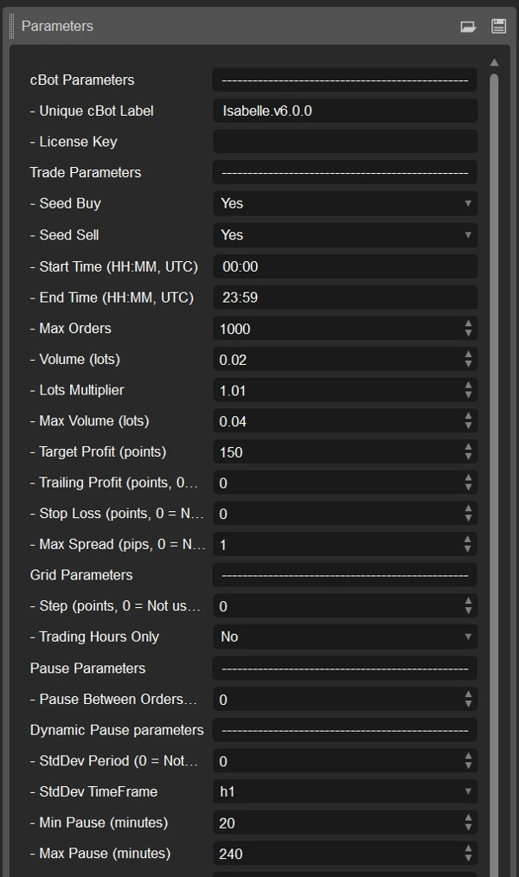The width and height of the screenshot is (519, 877).
Task: Increase Trailing Profit with up stepper
Action: [x=471, y=479]
